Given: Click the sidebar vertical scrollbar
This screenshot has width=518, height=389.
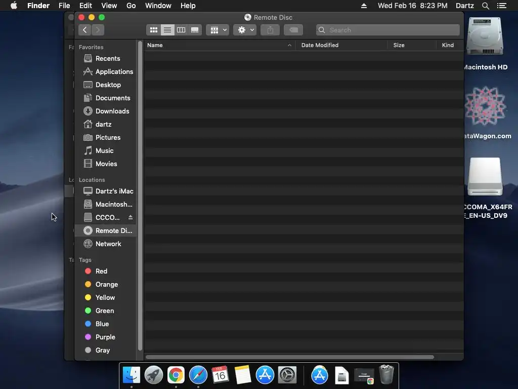Looking at the screenshot, I should (x=140, y=196).
